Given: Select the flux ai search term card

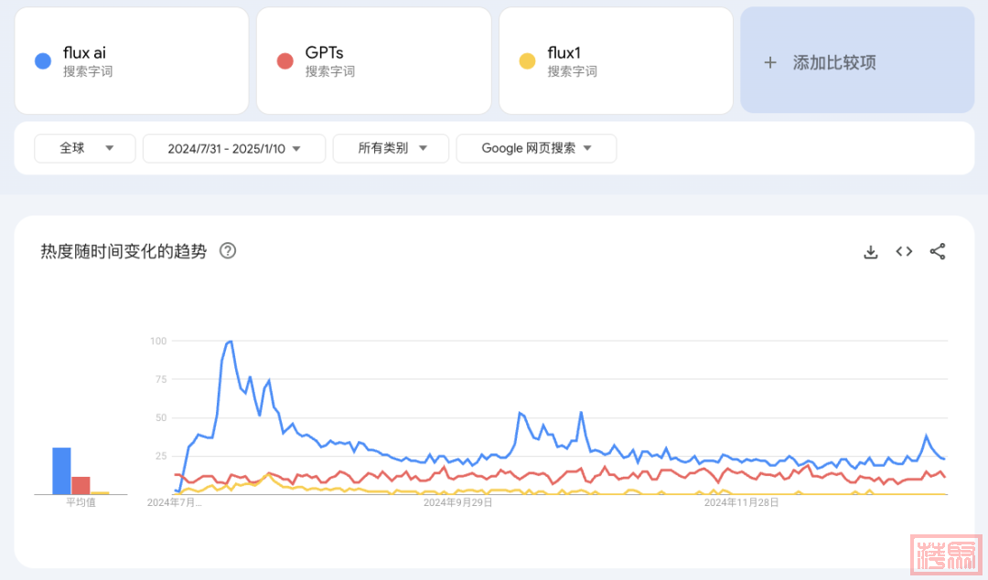Looking at the screenshot, I should click(132, 61).
